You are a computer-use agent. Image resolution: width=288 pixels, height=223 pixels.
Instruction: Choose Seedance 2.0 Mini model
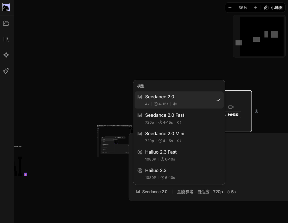[x=179, y=137]
